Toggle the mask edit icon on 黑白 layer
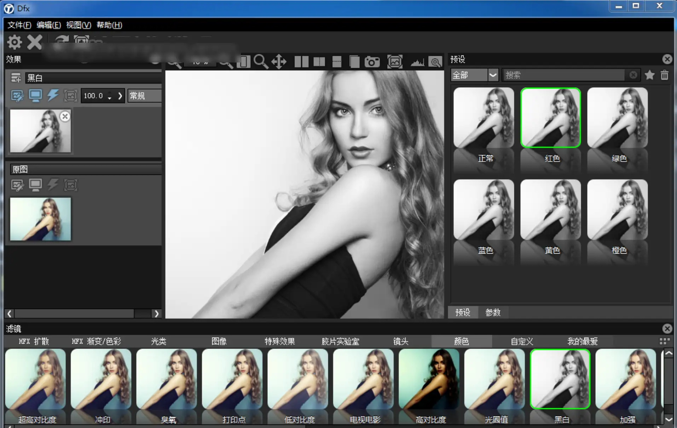The width and height of the screenshot is (677, 428). [x=17, y=96]
